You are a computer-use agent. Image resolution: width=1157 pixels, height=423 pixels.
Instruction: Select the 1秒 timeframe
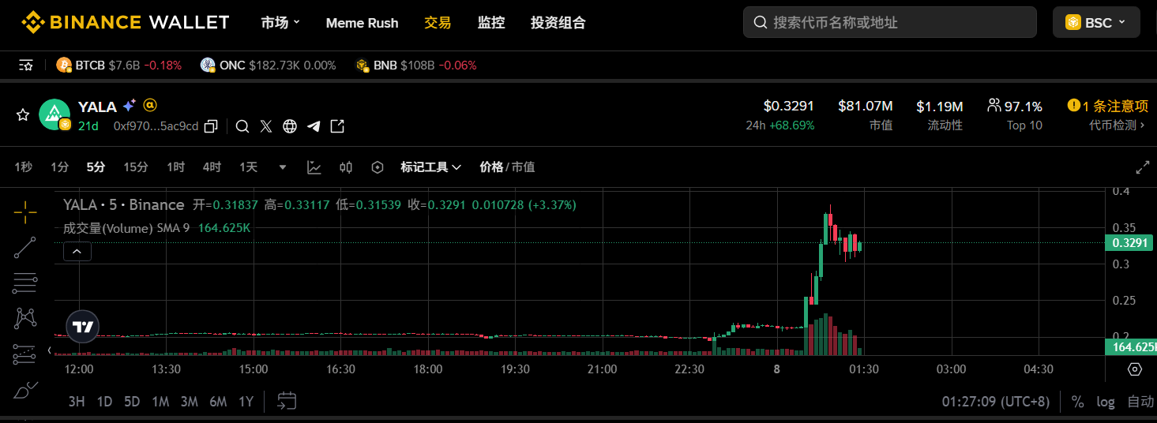(x=23, y=167)
